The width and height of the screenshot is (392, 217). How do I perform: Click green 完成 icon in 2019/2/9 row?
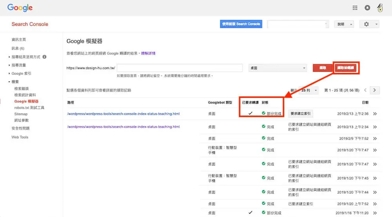263,138
